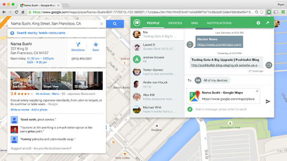Save Nama Sushi with star icon

coord(96,47)
